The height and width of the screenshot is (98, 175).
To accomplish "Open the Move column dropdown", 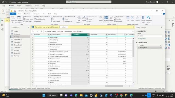I will coord(66,19).
